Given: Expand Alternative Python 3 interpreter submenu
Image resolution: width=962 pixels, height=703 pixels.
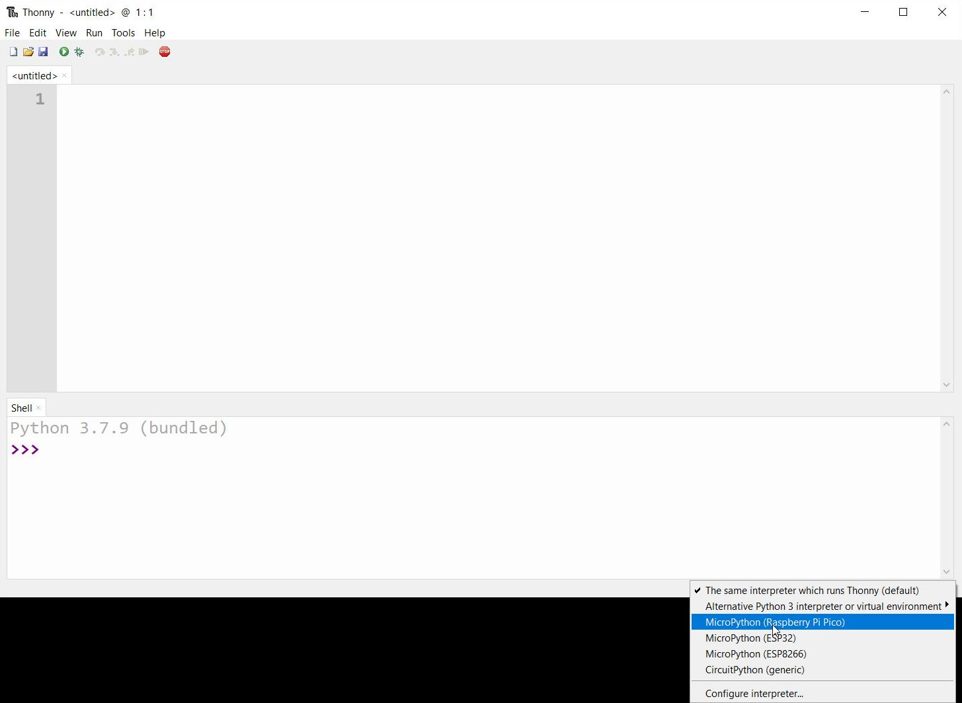Looking at the screenshot, I should pos(822,607).
